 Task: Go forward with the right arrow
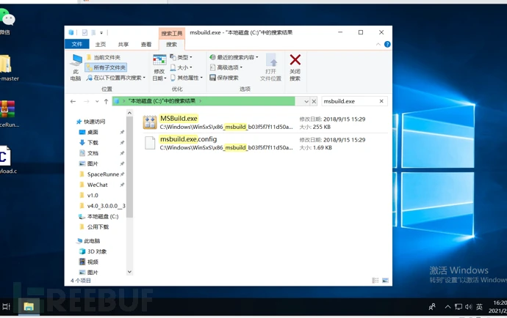(86, 101)
